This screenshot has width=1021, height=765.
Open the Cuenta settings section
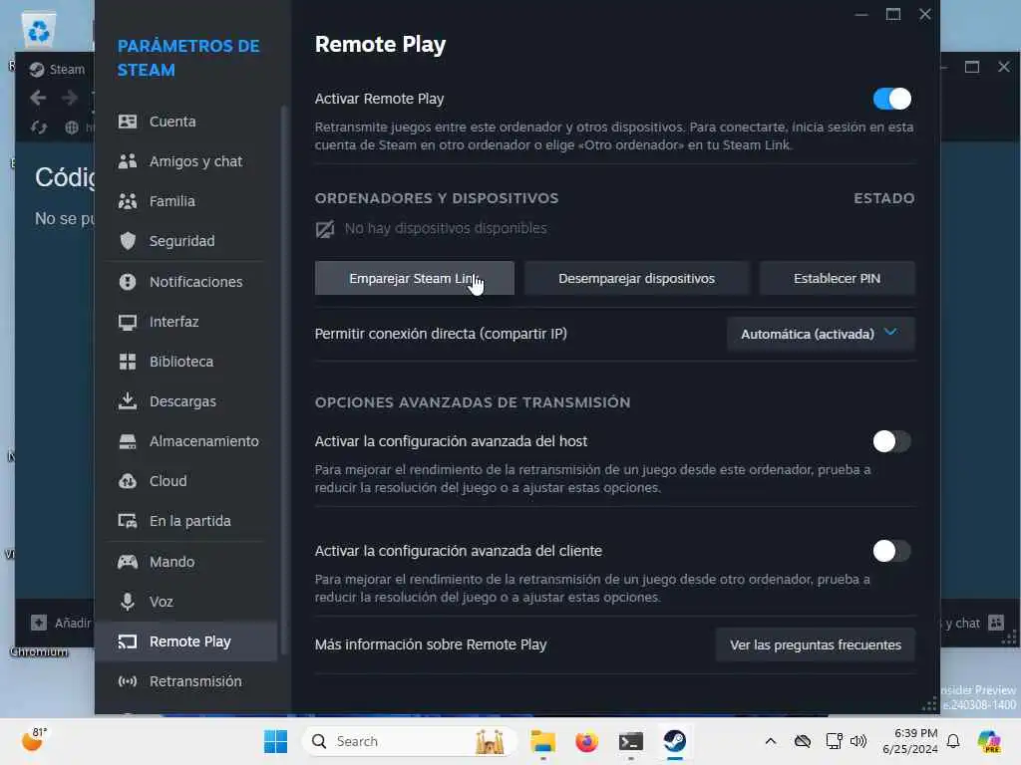[x=187, y=122]
